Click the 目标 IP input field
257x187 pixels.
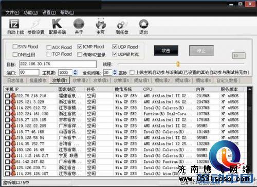pos(58,64)
